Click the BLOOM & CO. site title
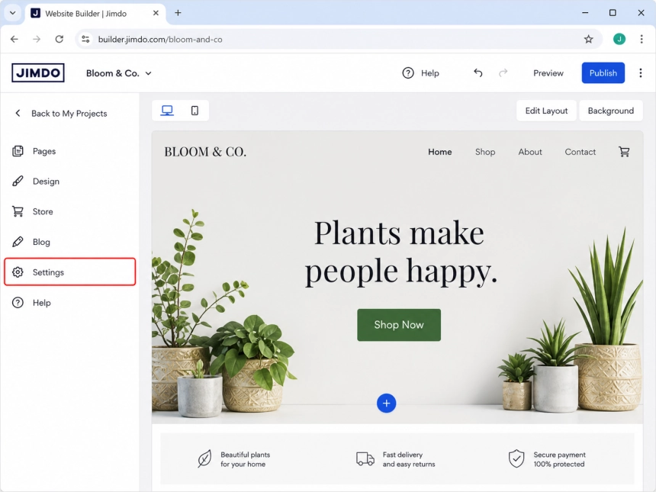 205,152
